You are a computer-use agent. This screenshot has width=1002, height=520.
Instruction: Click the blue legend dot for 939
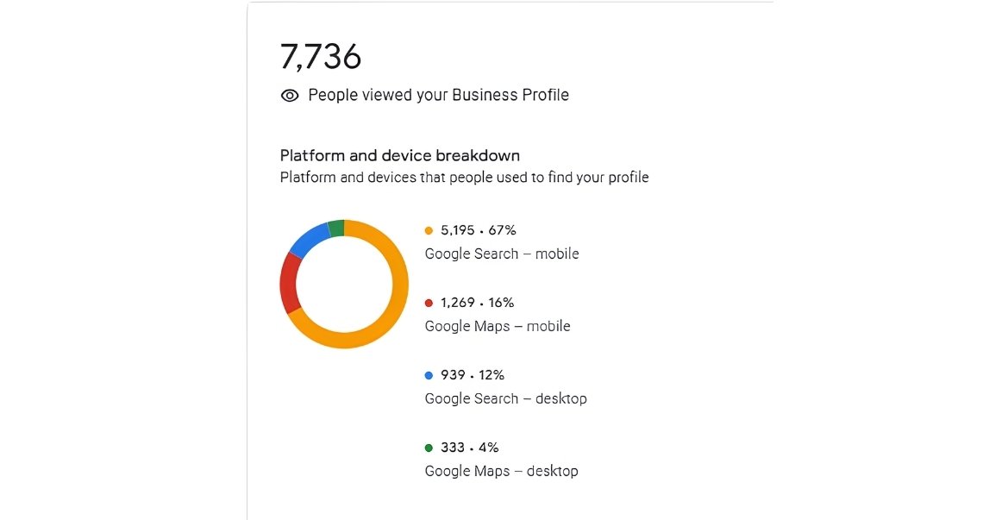[429, 375]
